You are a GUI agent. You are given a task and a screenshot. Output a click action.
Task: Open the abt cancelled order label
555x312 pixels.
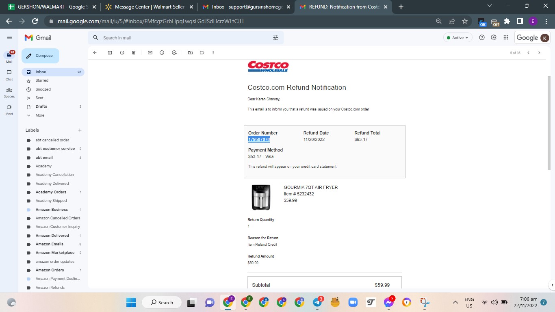click(x=52, y=140)
